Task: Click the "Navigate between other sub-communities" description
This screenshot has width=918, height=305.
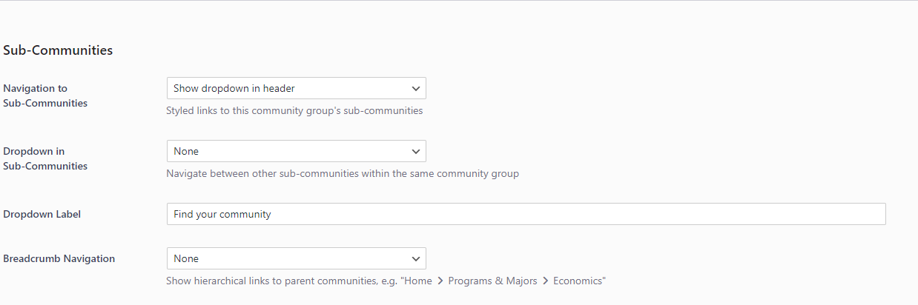Action: [x=343, y=174]
